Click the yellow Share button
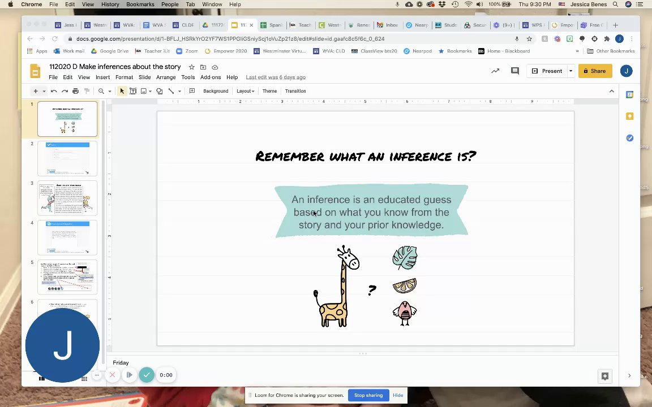Viewport: 652px width, 407px height. click(x=595, y=71)
